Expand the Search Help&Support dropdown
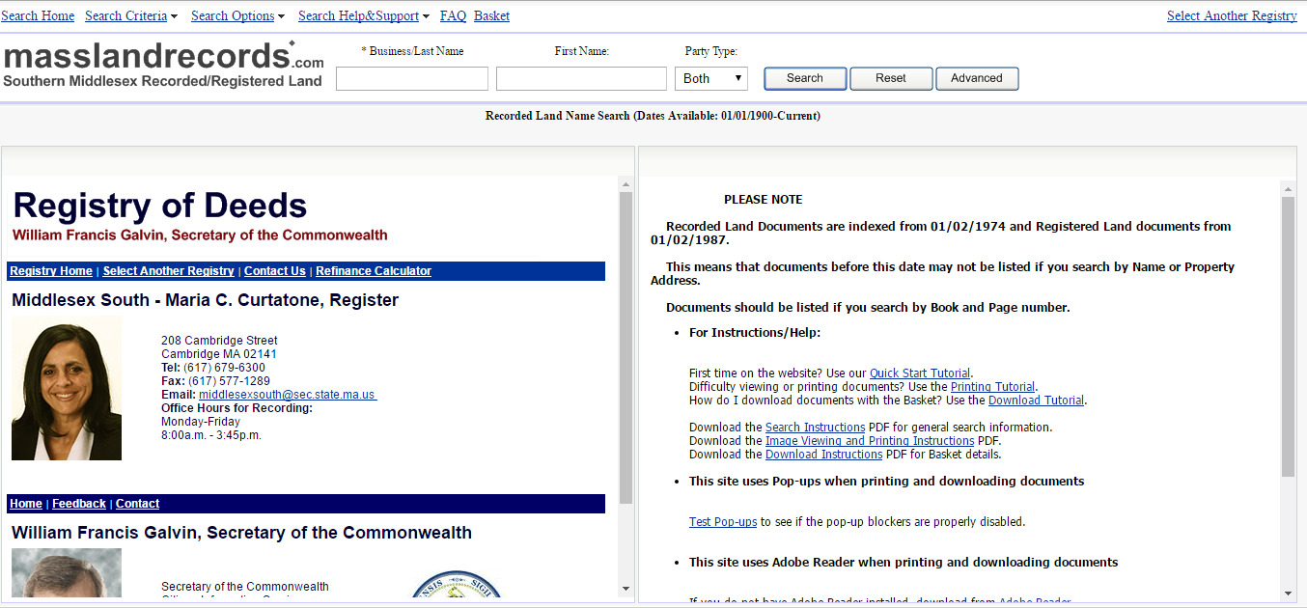Image resolution: width=1307 pixels, height=608 pixels. (x=358, y=15)
